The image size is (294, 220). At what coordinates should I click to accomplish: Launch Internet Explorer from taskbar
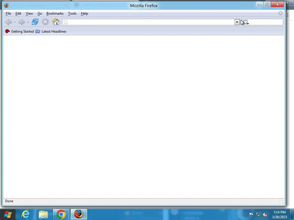pyautogui.click(x=26, y=214)
